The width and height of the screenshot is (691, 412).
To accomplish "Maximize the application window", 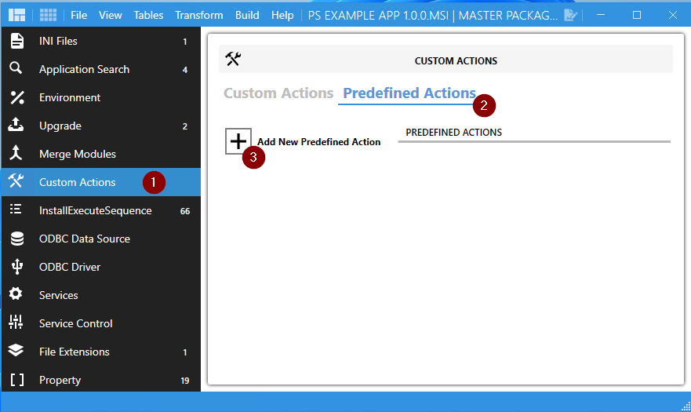I will (637, 15).
